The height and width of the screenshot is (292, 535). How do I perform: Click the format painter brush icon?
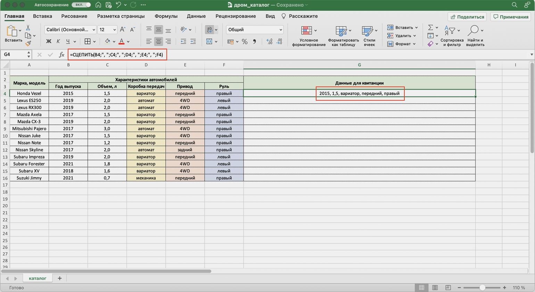click(28, 43)
